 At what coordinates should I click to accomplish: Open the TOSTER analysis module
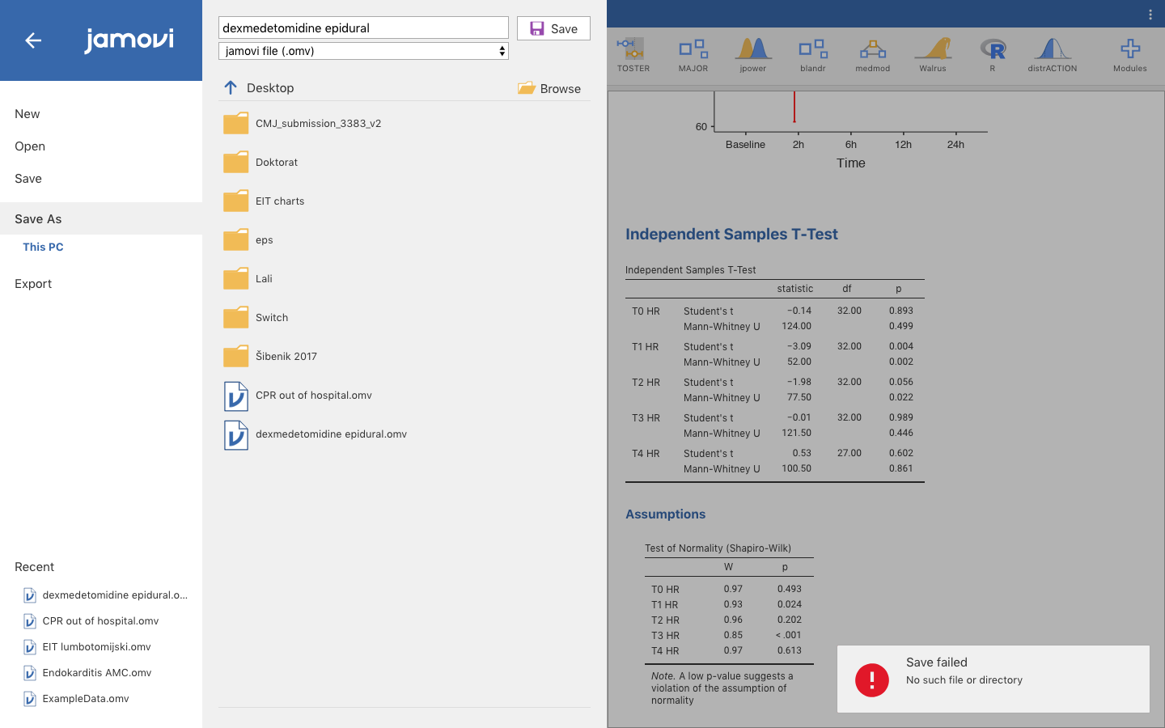633,55
